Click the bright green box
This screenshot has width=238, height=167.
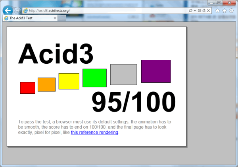pos(94,78)
